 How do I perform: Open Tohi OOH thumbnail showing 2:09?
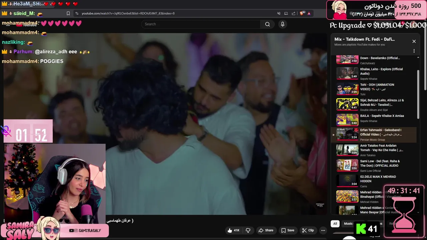click(x=347, y=89)
